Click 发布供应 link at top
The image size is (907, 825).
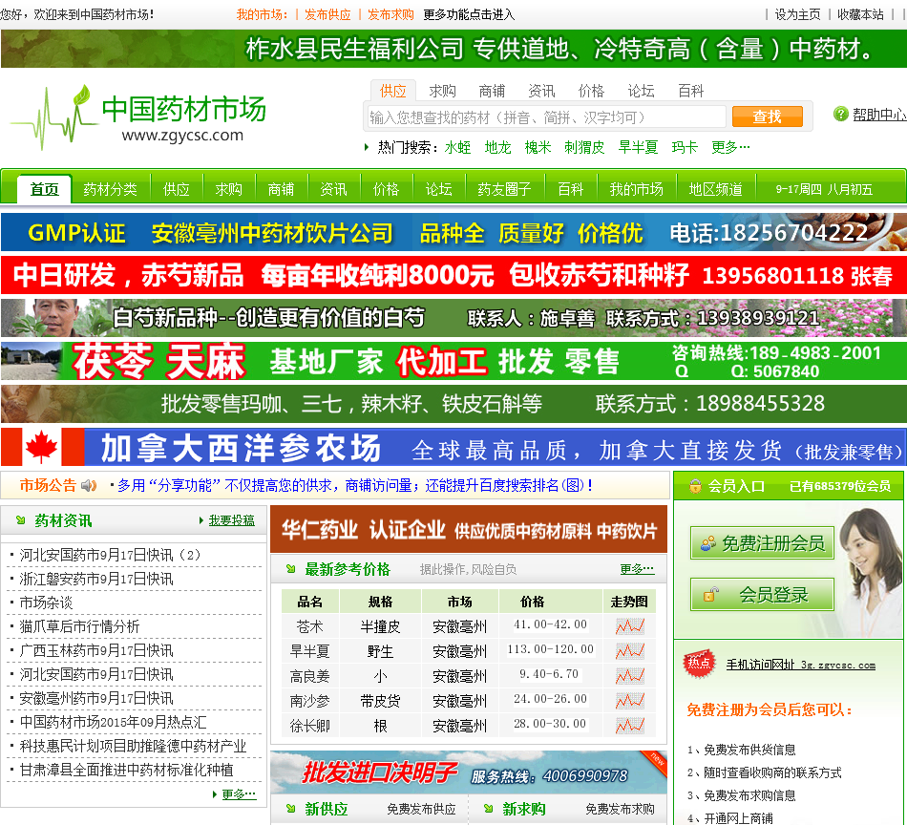click(328, 14)
